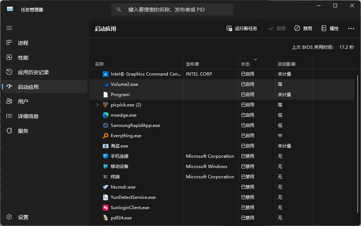Select the msedge.exe row name
361x226 pixels.
[x=124, y=115]
